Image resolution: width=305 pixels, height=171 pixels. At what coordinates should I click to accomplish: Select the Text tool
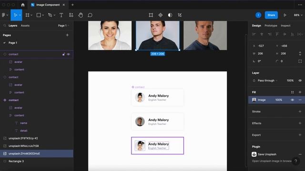(61, 15)
